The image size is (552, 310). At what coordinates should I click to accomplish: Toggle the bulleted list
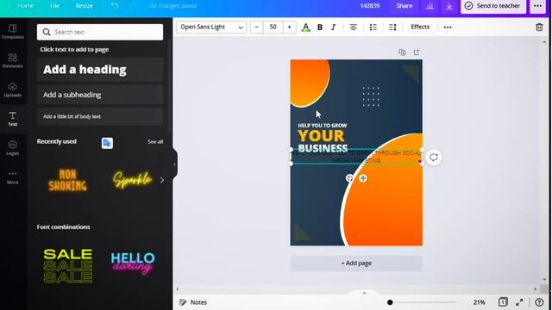(373, 27)
